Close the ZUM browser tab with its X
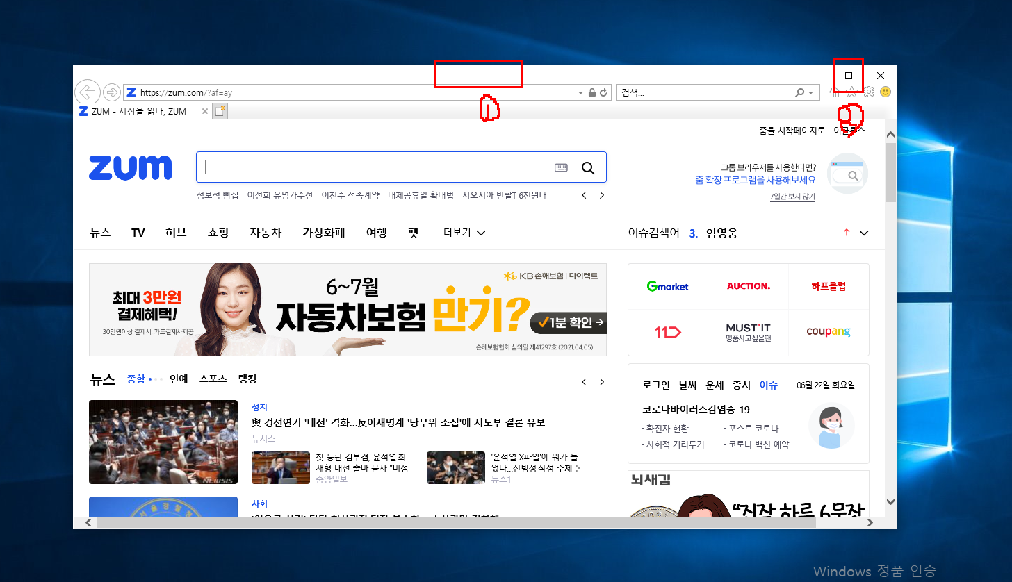Image resolution: width=1012 pixels, height=582 pixels. click(x=204, y=111)
